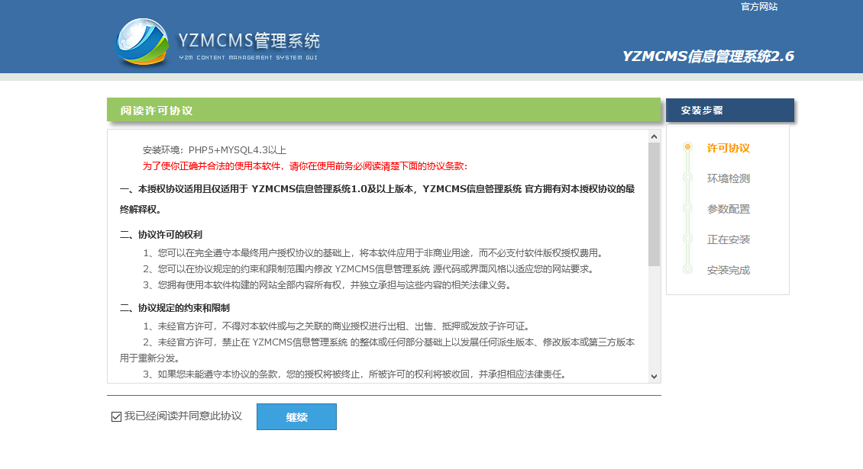Uncheck the 我已经阅读并同意此协议 checkbox

[x=116, y=416]
